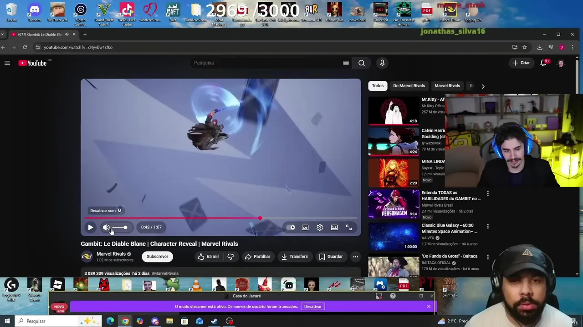Mute the tab via speaker icon on tab
583x327 pixels.
(67, 35)
